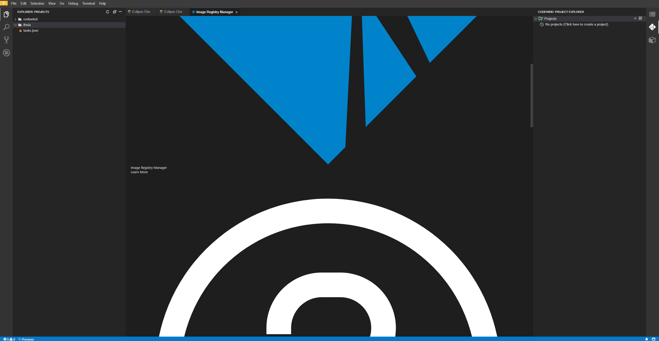Switch to the first Eclipse Che tab
The width and height of the screenshot is (659, 341).
141,12
